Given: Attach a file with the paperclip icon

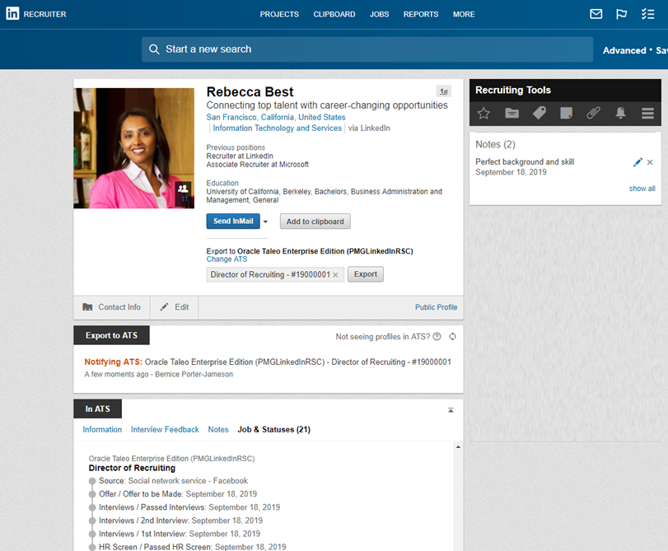Looking at the screenshot, I should pos(593,113).
